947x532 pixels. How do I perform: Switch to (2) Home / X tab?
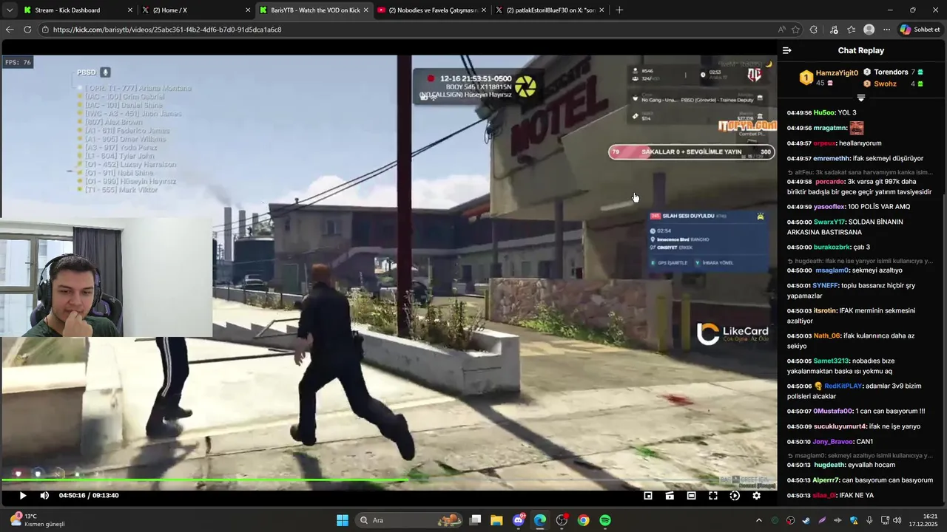[x=196, y=10]
